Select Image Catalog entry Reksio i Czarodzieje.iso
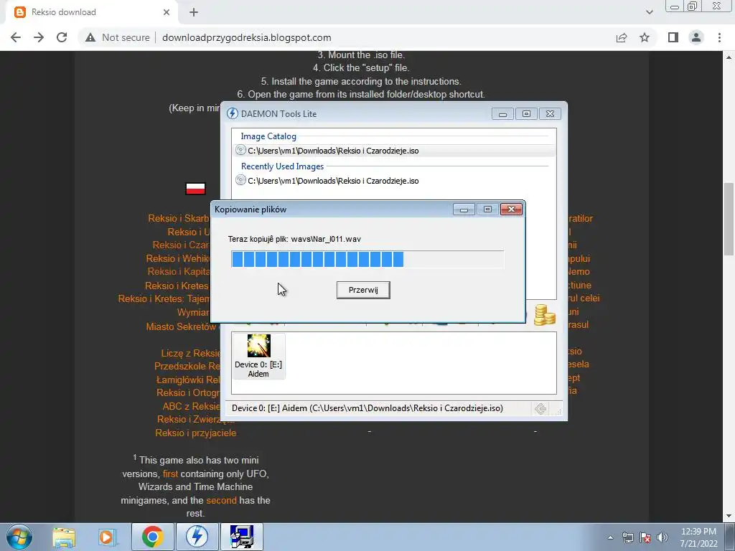Viewport: 735px width, 551px height. point(394,151)
